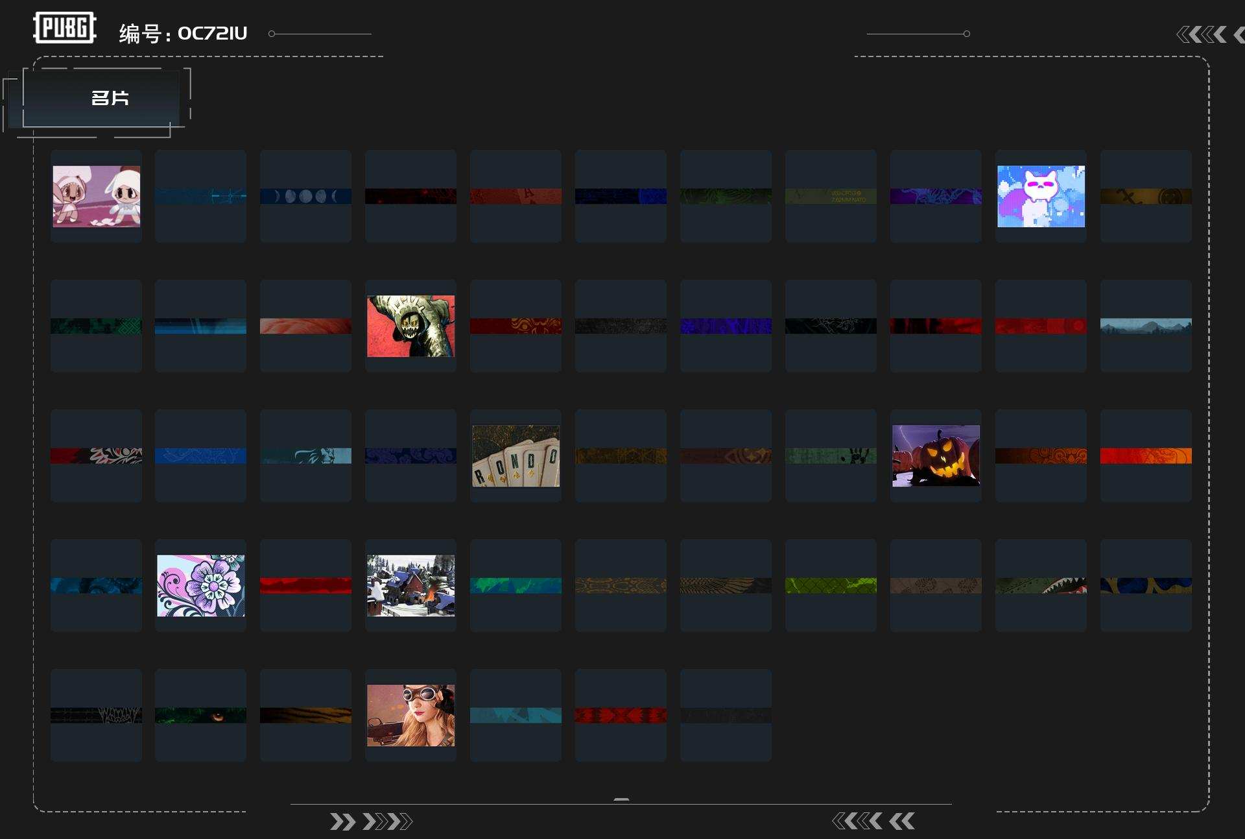Open the woman with goggles nameplate
Viewport: 1245px width, 839px height.
tap(410, 715)
